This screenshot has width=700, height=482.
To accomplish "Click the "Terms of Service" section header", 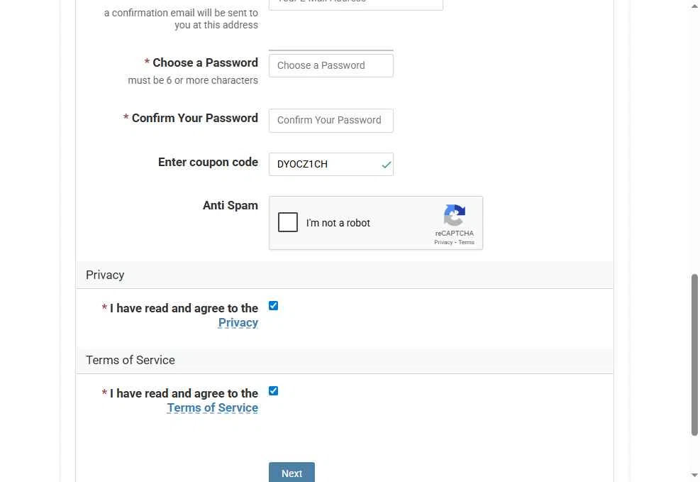I will (130, 360).
